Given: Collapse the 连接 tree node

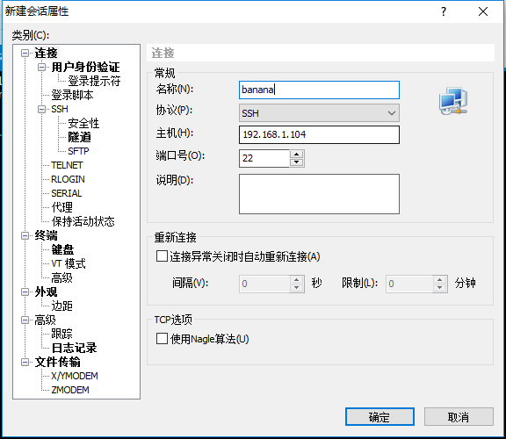Looking at the screenshot, I should click(x=25, y=53).
